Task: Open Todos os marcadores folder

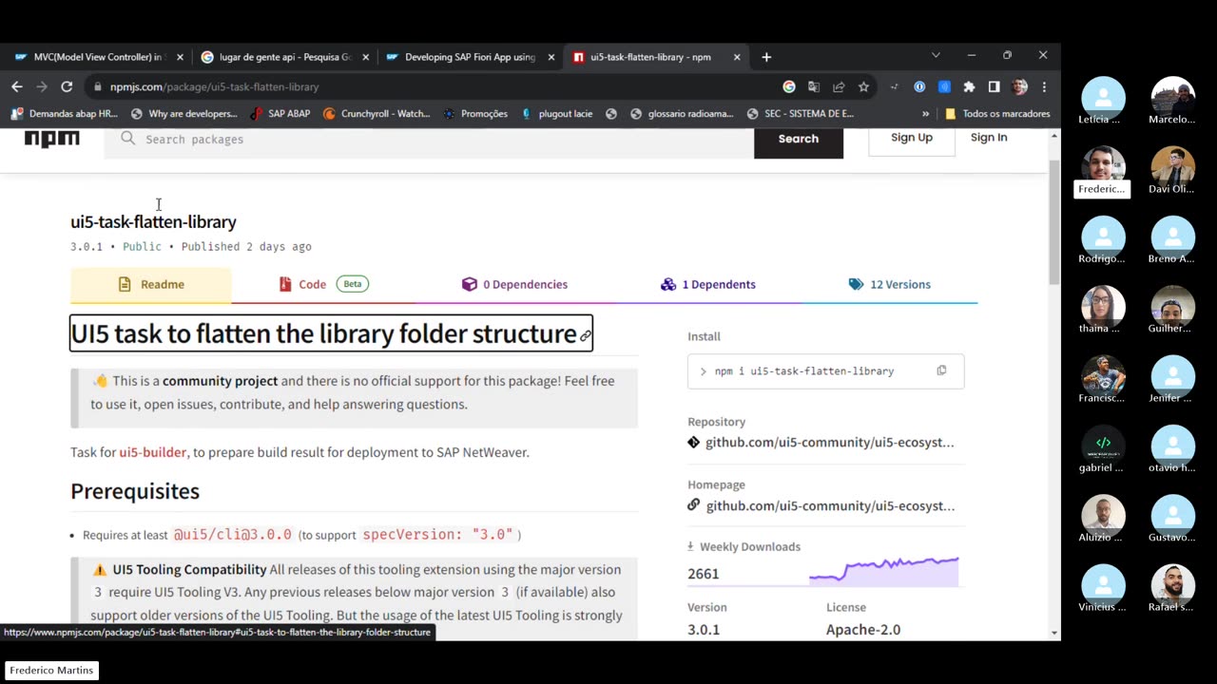Action: (997, 114)
